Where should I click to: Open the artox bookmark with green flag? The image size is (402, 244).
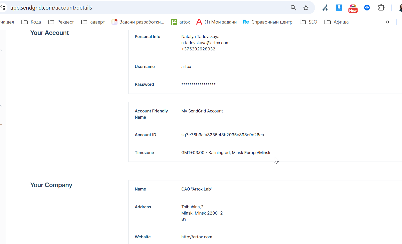click(x=181, y=22)
